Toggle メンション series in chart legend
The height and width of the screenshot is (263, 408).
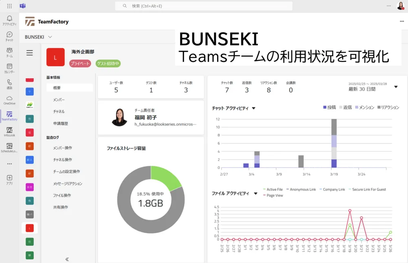tap(364, 107)
